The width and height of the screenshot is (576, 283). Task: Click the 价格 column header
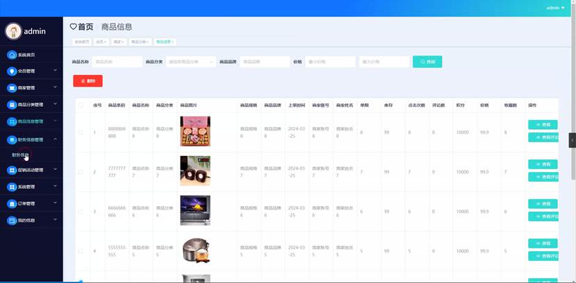pyautogui.click(x=484, y=105)
